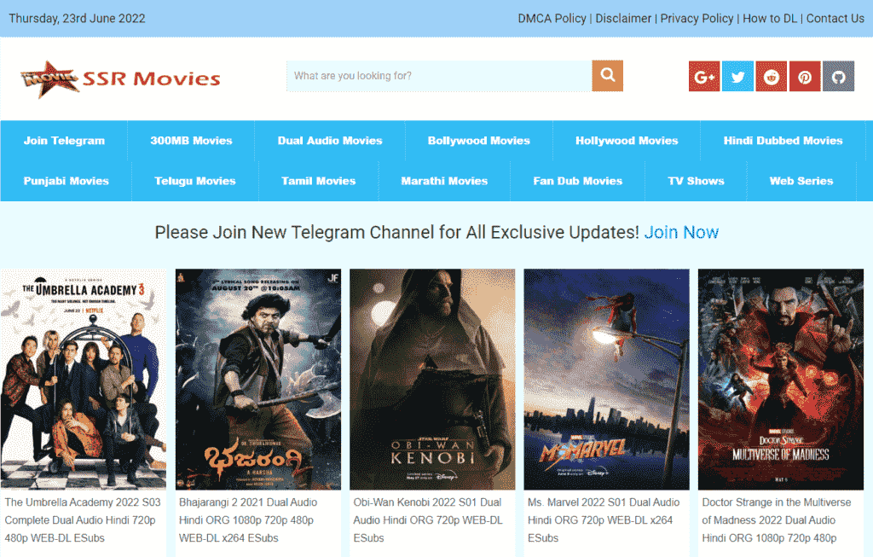Image resolution: width=873 pixels, height=557 pixels.
Task: Open the Privacy Policy link
Action: pyautogui.click(x=697, y=19)
